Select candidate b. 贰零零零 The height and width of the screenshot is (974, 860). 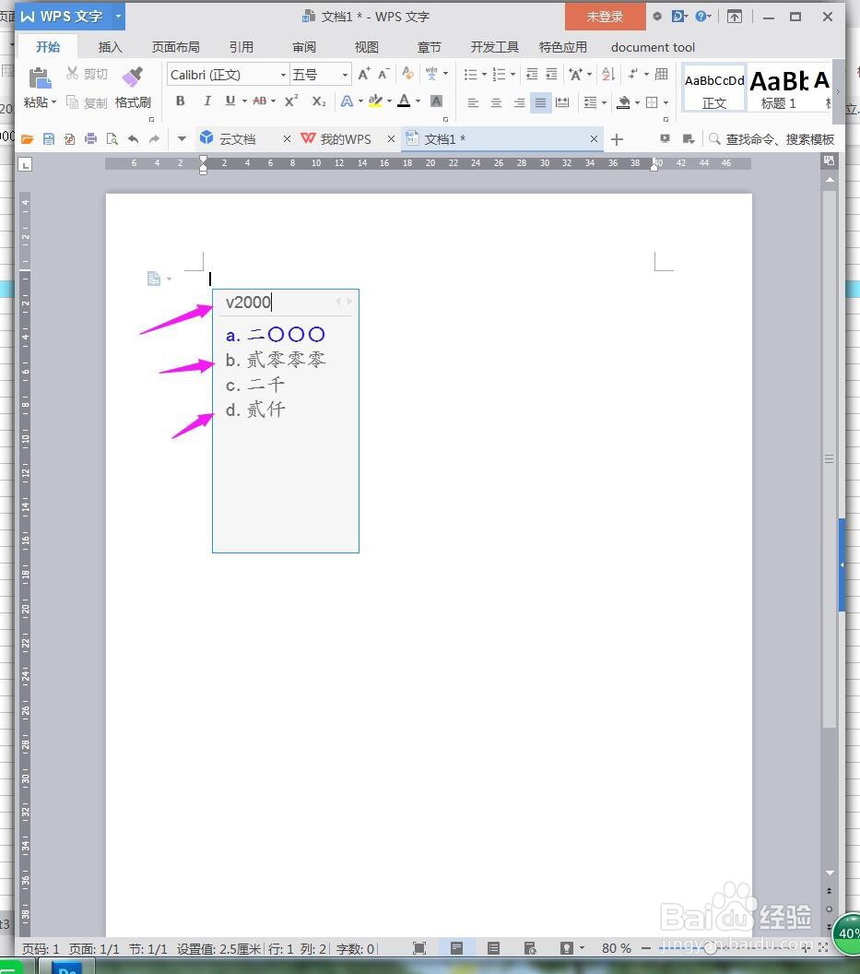click(276, 361)
